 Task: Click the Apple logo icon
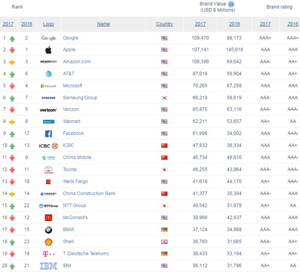(x=48, y=50)
